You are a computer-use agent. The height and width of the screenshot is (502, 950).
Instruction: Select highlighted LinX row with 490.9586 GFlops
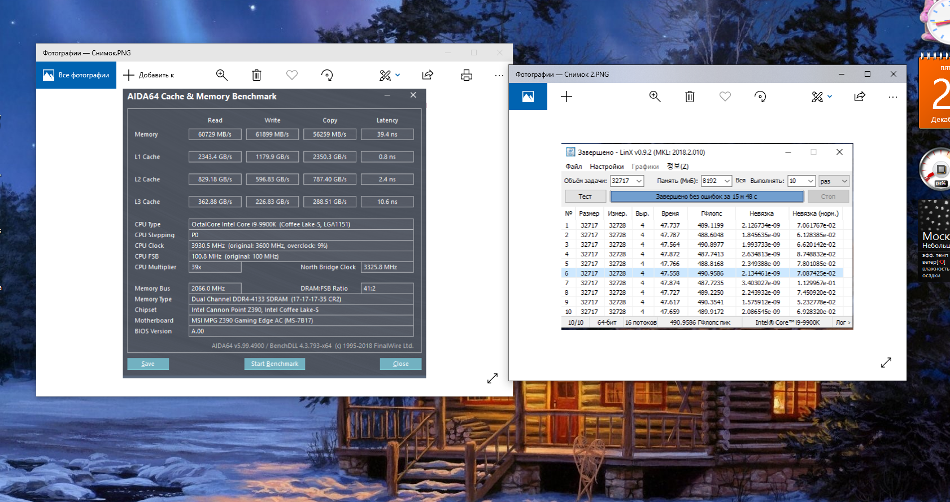tap(703, 273)
